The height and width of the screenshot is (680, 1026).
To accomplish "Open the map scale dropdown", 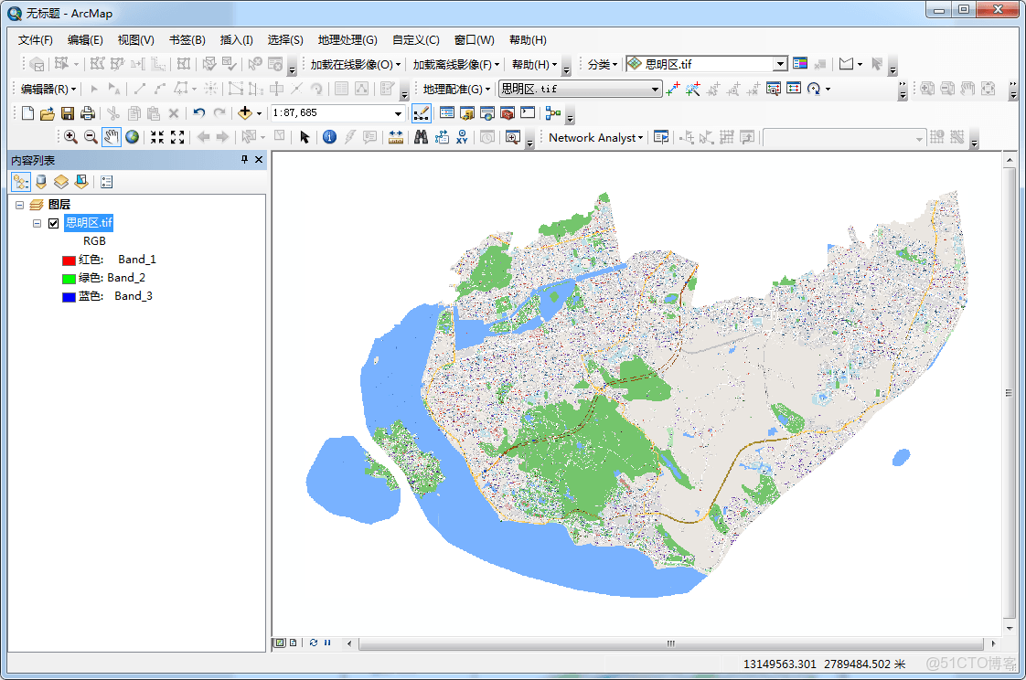I will (398, 113).
